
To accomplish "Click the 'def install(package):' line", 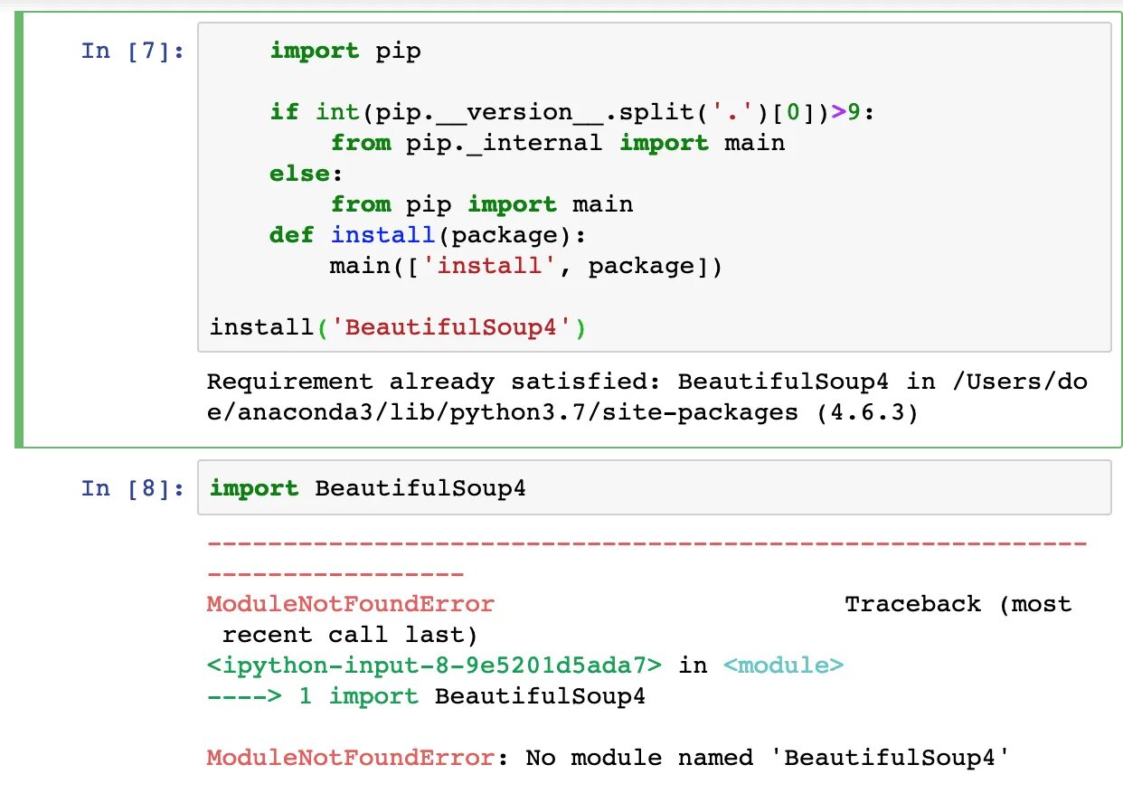I will [x=429, y=235].
